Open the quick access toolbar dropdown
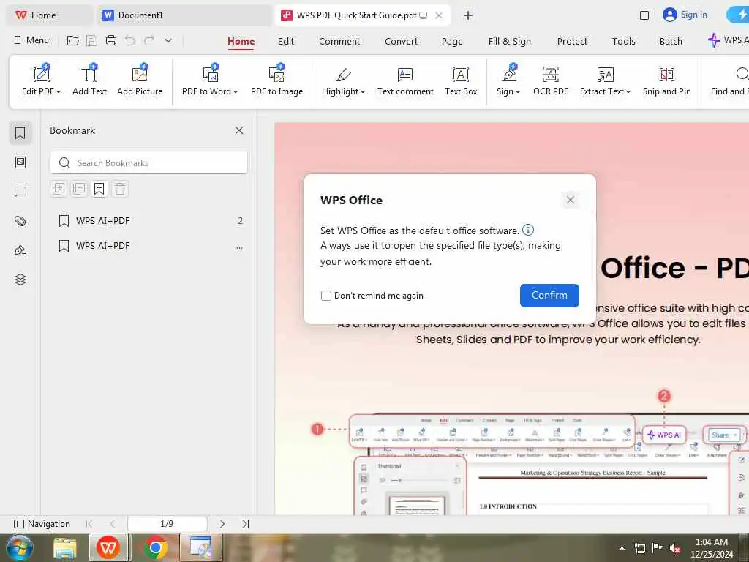This screenshot has height=562, width=749. 168,41
